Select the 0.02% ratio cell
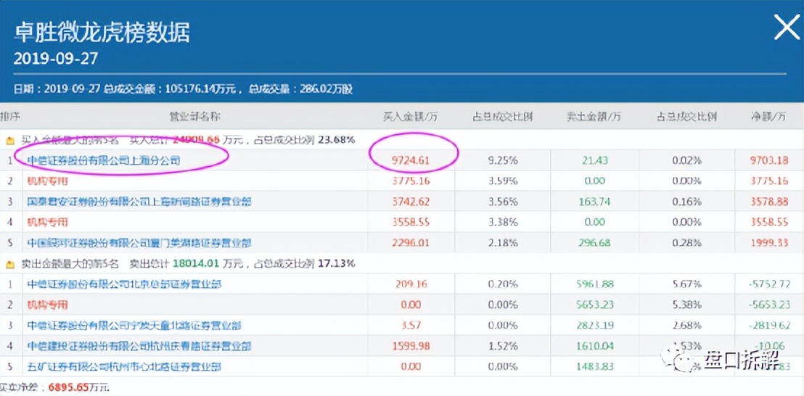 click(686, 160)
